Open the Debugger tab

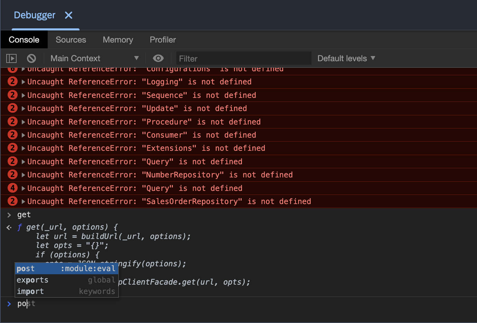(35, 15)
